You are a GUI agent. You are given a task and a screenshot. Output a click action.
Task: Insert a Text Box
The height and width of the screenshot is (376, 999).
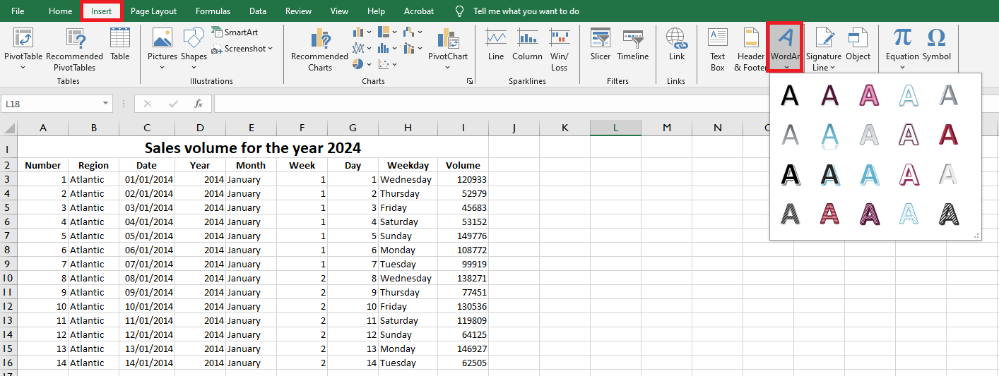tap(718, 50)
